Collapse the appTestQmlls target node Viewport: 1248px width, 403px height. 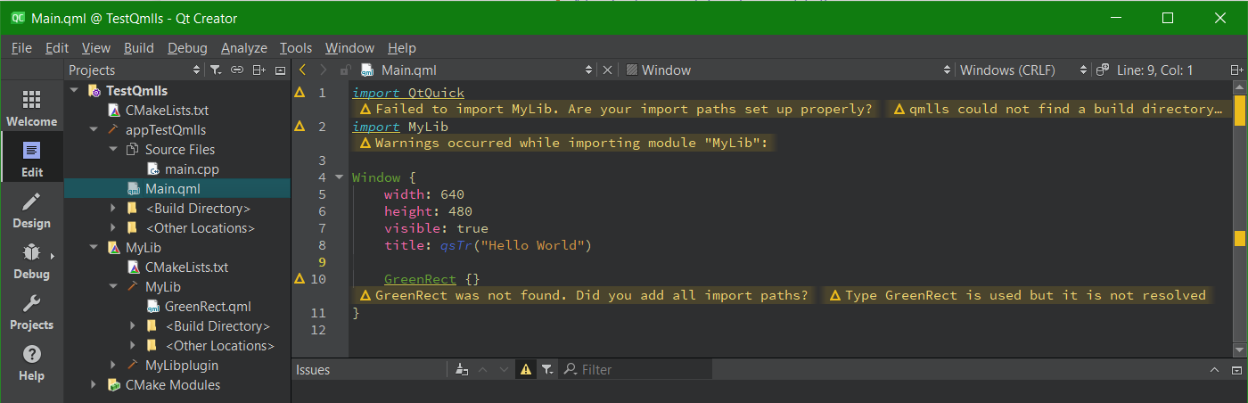pos(94,130)
